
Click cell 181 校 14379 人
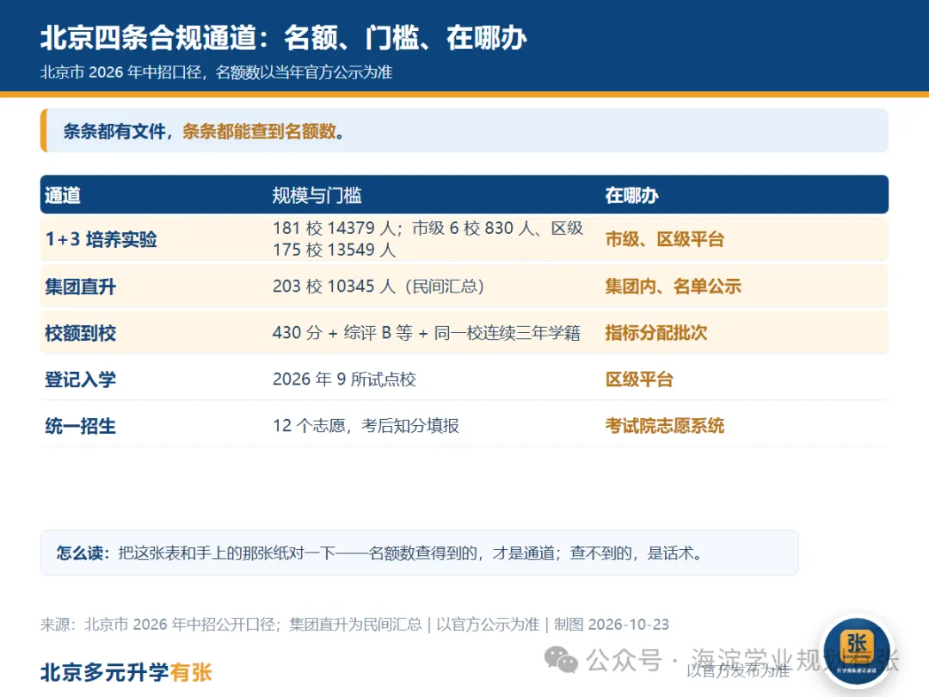428,239
